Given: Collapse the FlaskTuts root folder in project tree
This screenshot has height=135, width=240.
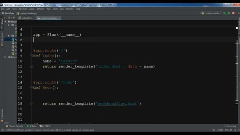Looking at the screenshot, I should click(x=5, y=22).
